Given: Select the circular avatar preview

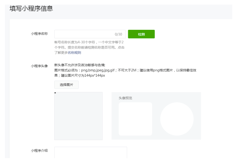Looking at the screenshot, I should coord(176,119).
